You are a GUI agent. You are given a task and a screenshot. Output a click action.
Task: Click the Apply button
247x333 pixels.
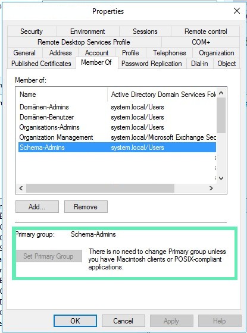tap(171, 321)
